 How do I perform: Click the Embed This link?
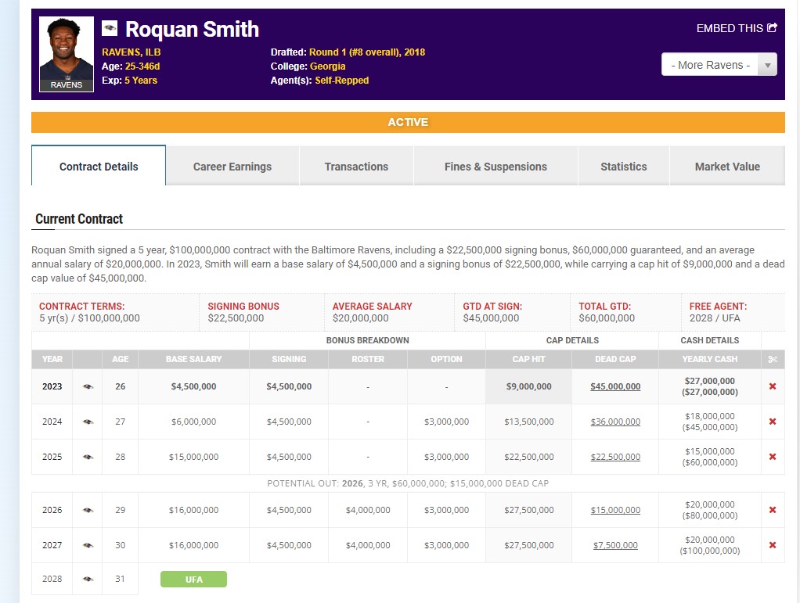point(737,28)
